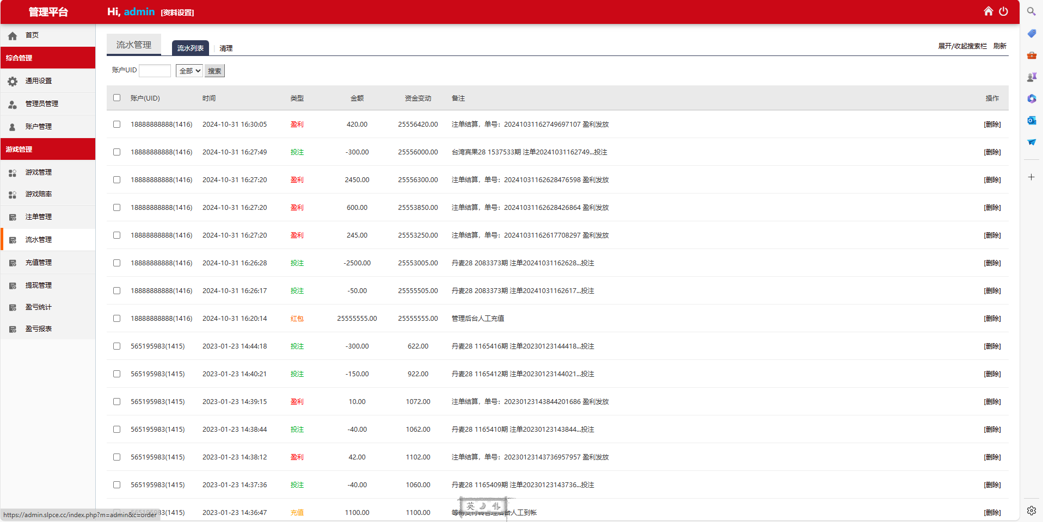
Task: Tick checkbox for the 600.00 profit row
Action: (116, 207)
